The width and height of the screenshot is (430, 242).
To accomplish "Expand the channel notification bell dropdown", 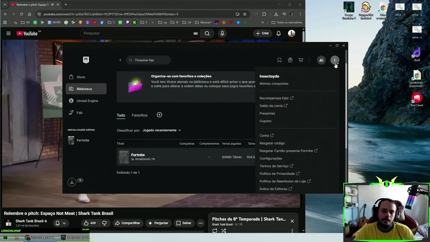I will [x=61, y=223].
